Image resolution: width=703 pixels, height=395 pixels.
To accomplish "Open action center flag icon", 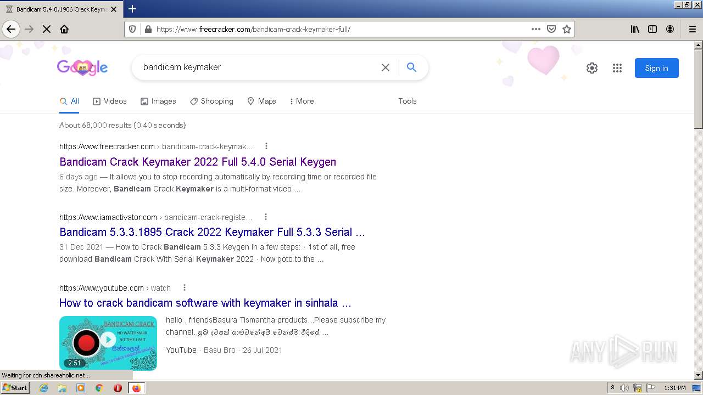I will pos(651,388).
